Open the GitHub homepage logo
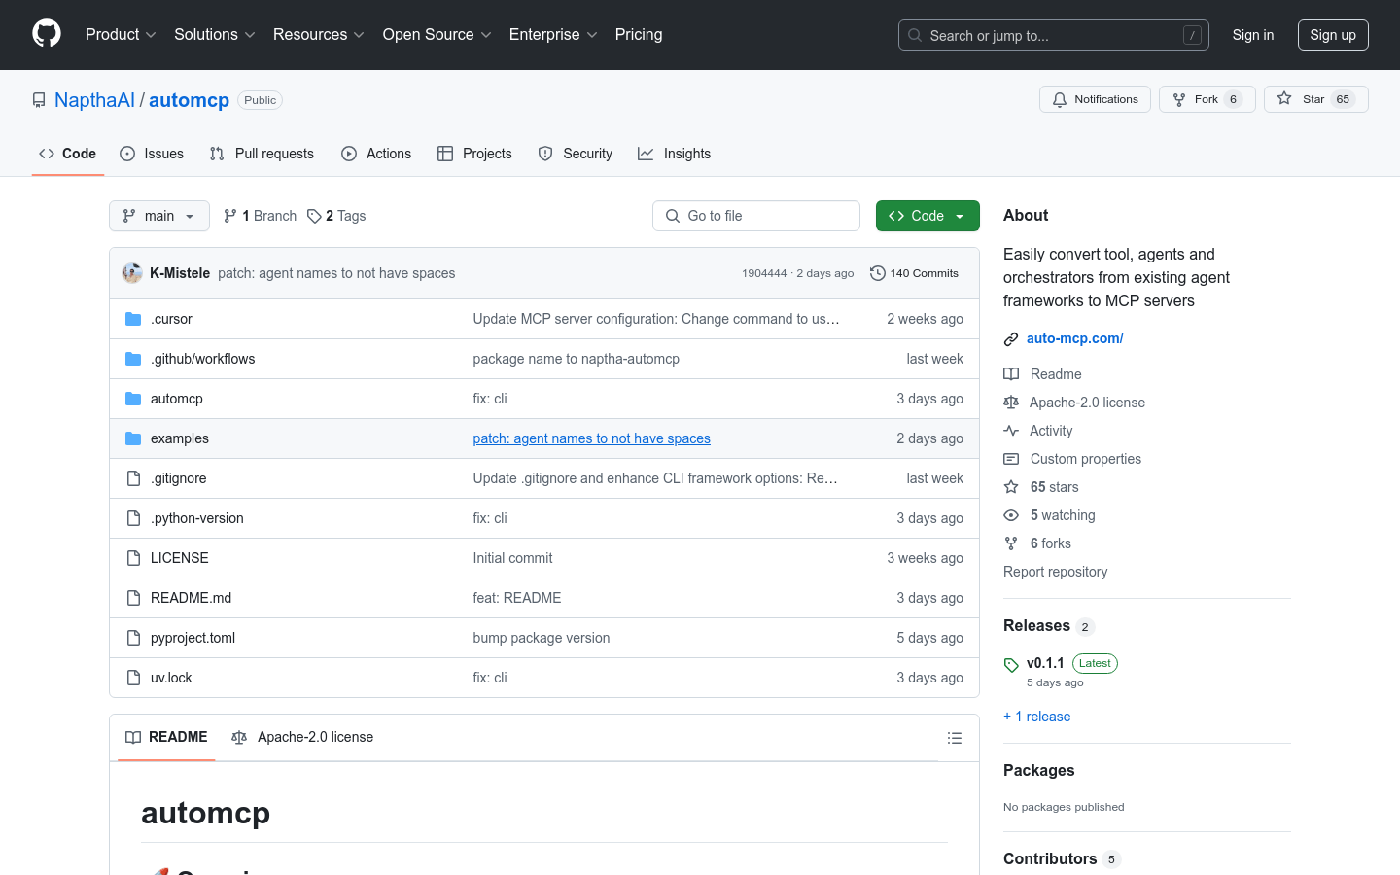The height and width of the screenshot is (875, 1400). click(x=47, y=34)
